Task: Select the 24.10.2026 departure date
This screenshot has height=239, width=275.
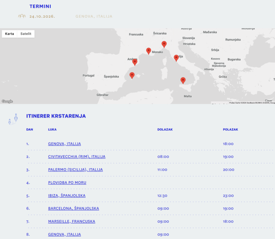Action: click(42, 17)
